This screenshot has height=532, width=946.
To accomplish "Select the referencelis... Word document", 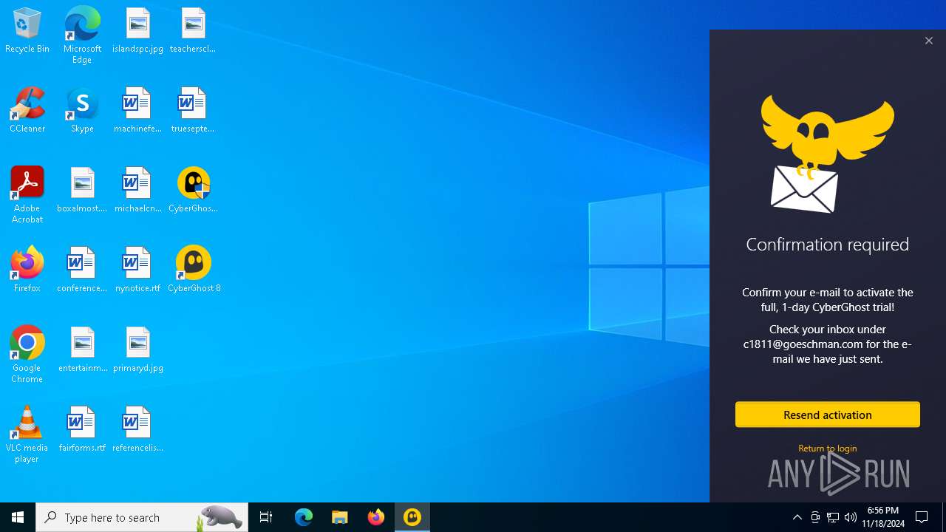I will coord(138,429).
